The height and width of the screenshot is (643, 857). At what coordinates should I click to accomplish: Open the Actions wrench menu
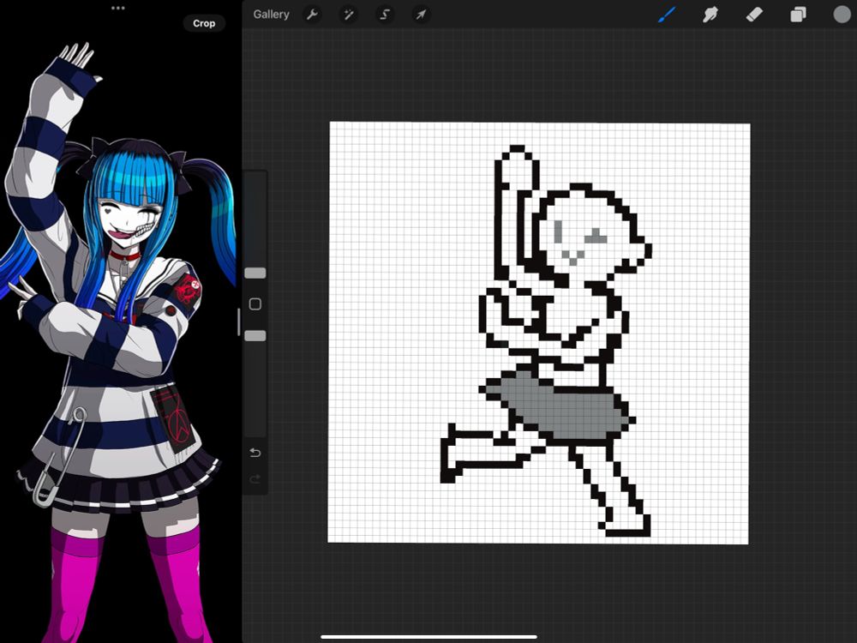[312, 15]
